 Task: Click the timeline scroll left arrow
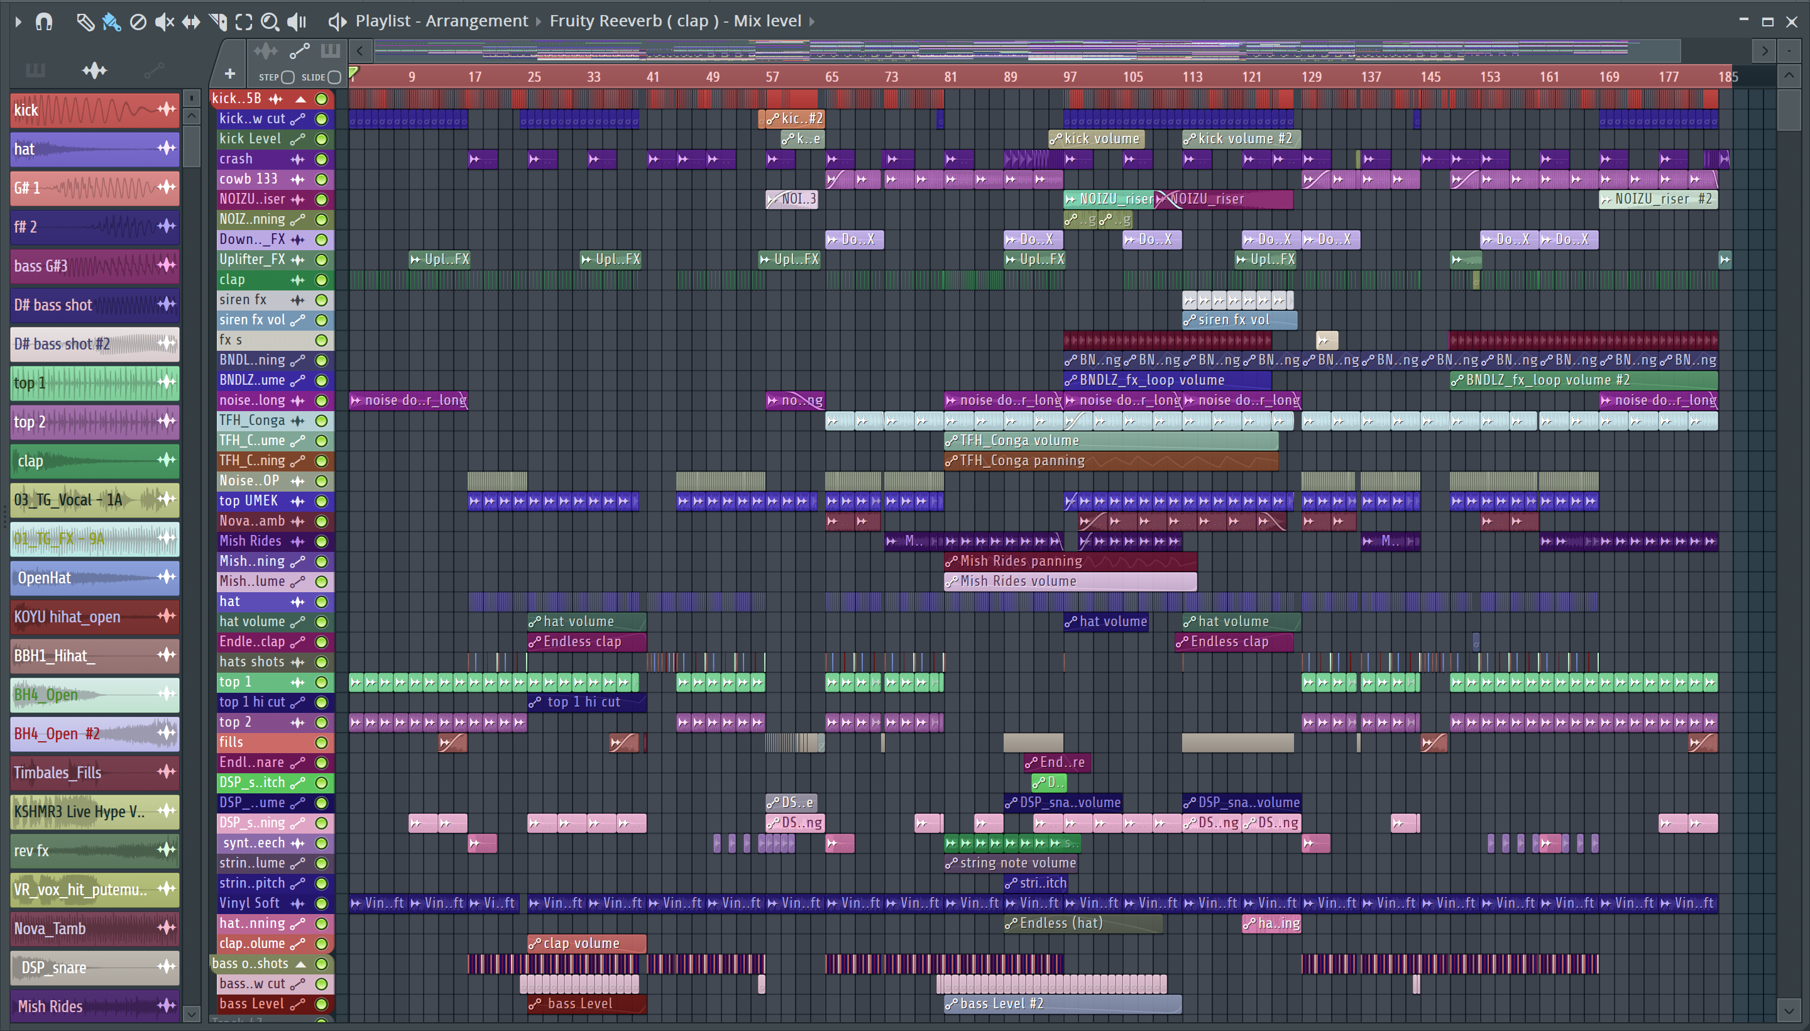click(360, 50)
